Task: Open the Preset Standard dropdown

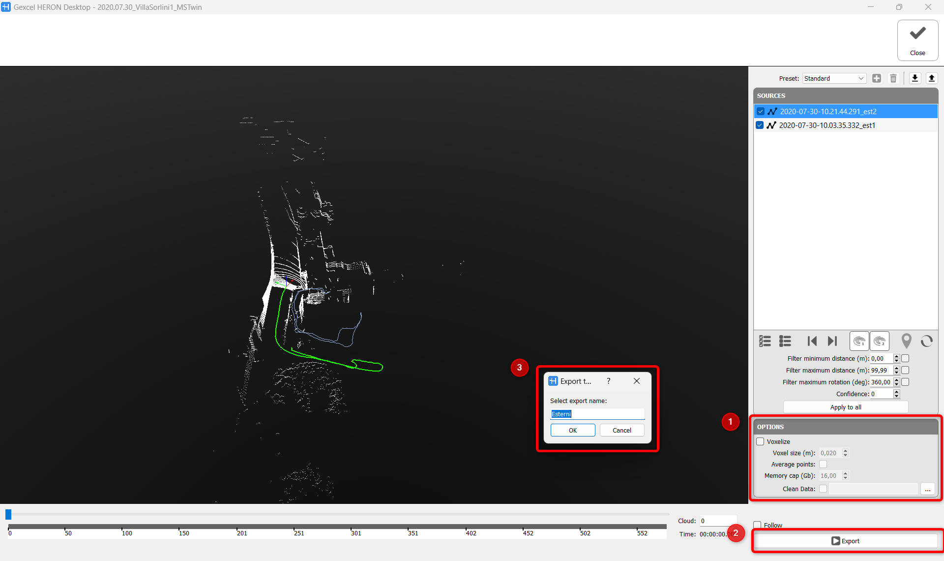Action: pyautogui.click(x=834, y=78)
